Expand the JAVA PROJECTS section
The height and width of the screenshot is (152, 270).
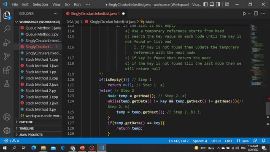[38, 135]
